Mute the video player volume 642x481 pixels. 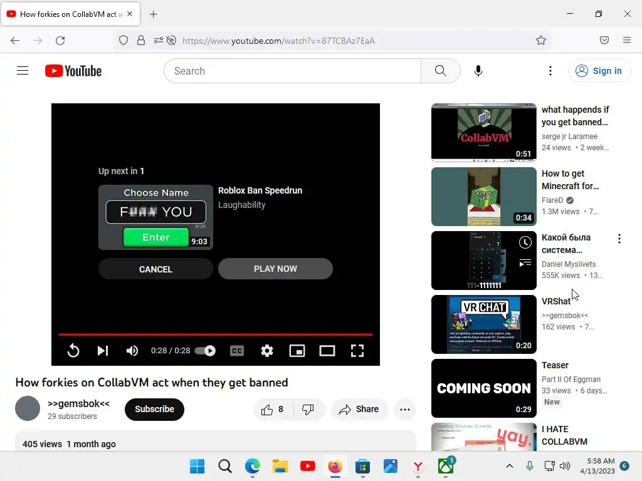[132, 351]
